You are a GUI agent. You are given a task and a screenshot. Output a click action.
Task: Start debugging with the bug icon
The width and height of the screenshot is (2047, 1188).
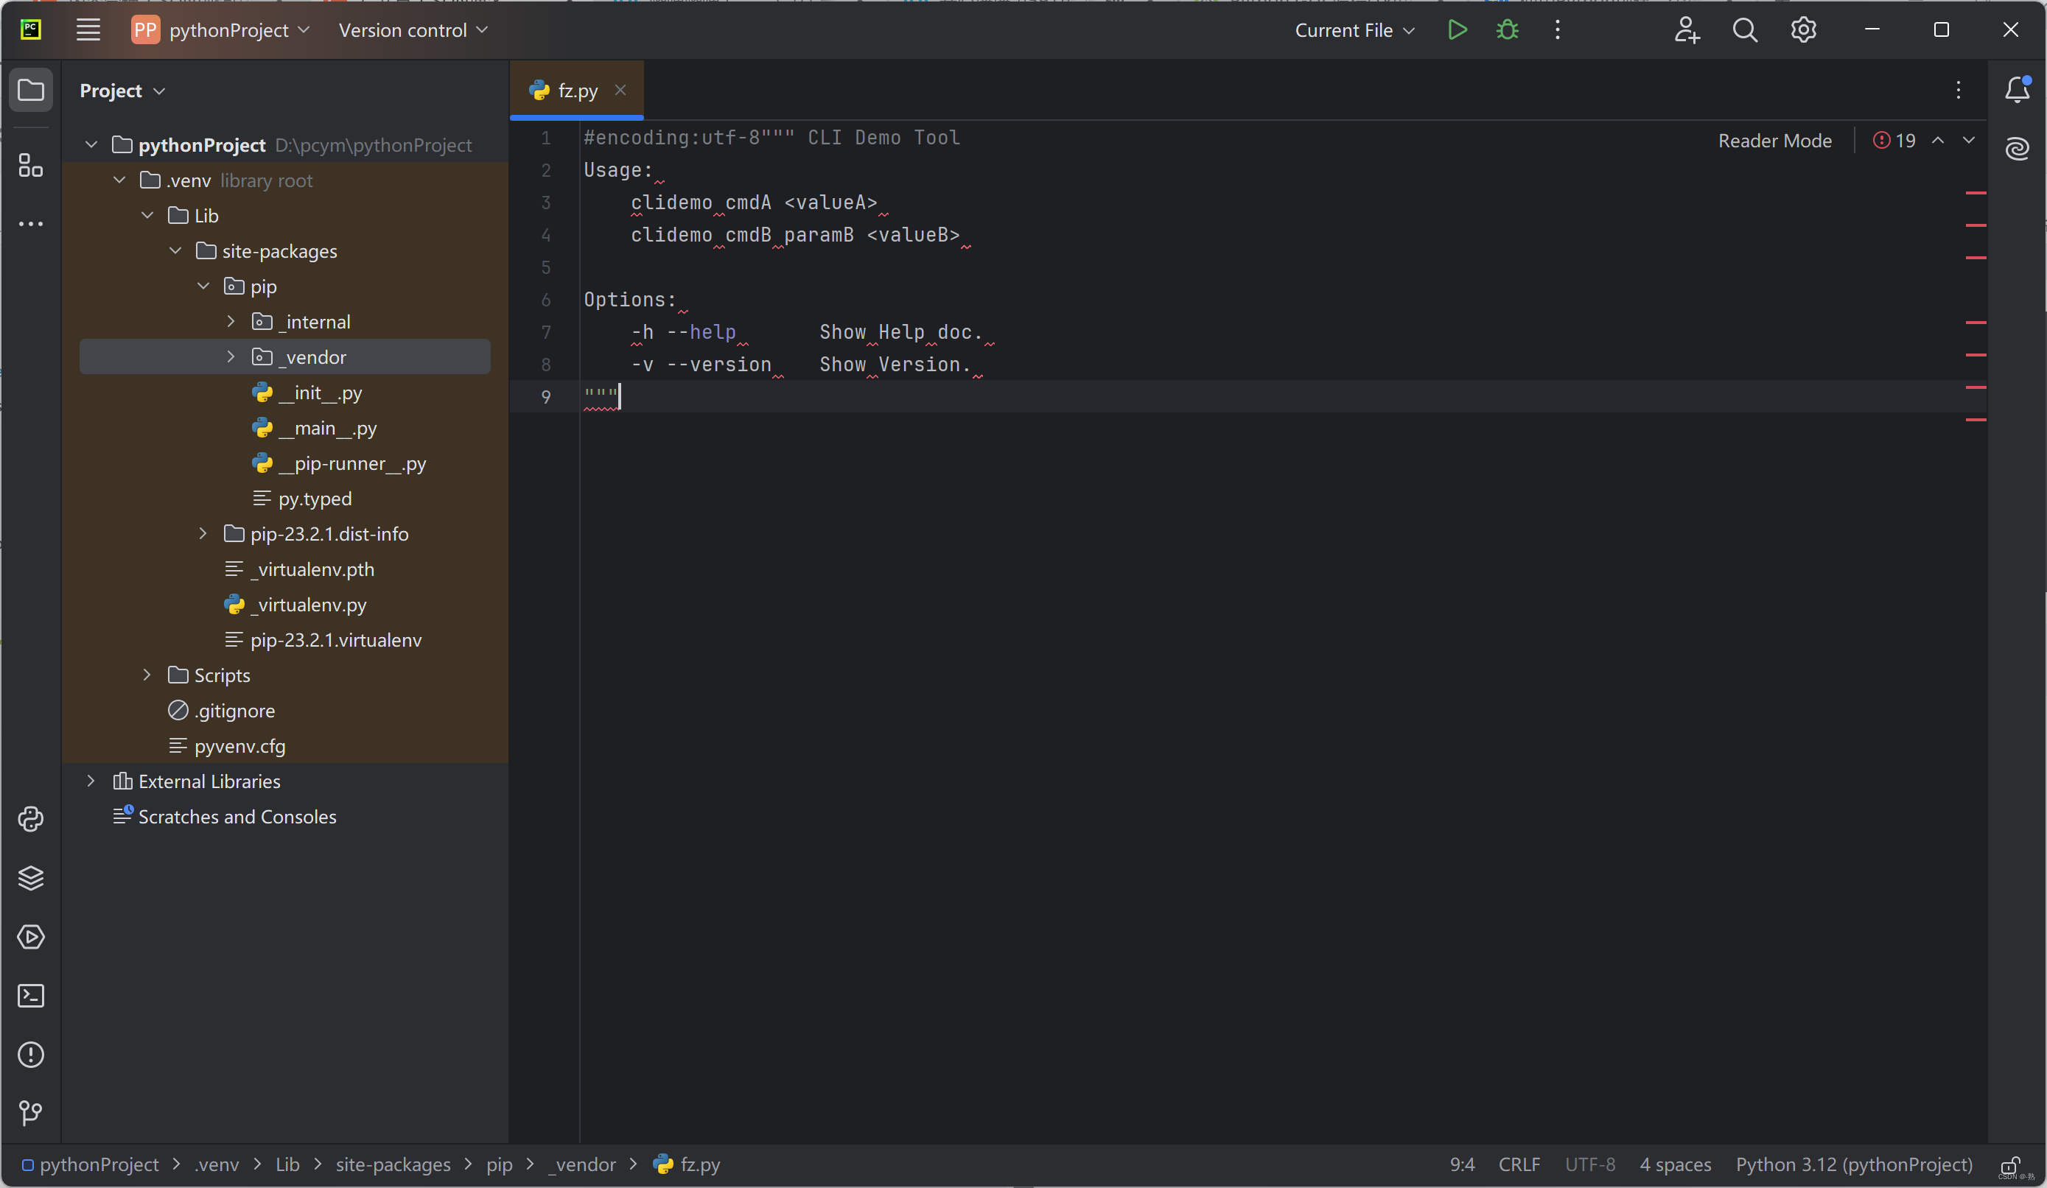pos(1507,30)
